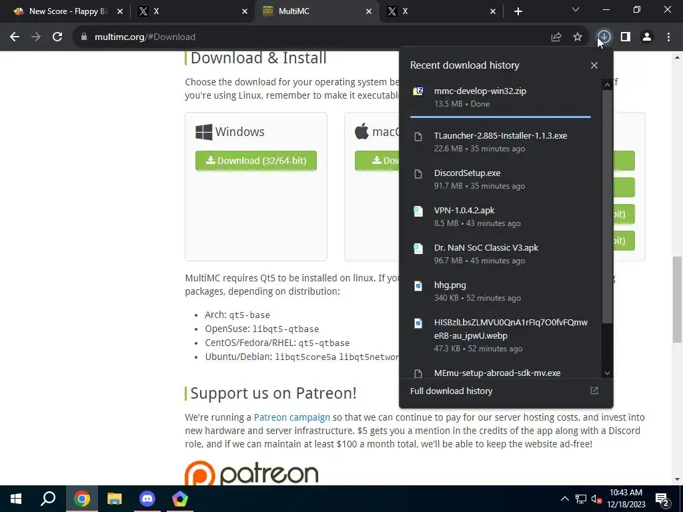Go forward to next page
The width and height of the screenshot is (683, 512).
[36, 37]
